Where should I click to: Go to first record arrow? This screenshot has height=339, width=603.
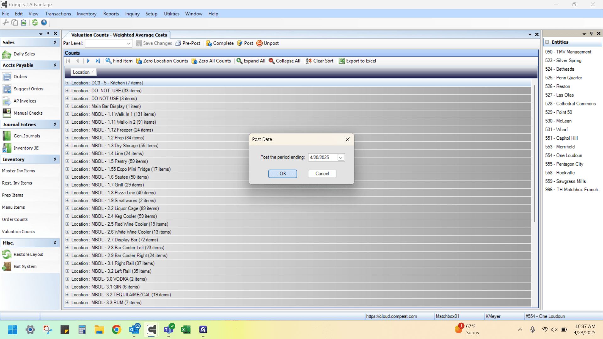pos(68,61)
